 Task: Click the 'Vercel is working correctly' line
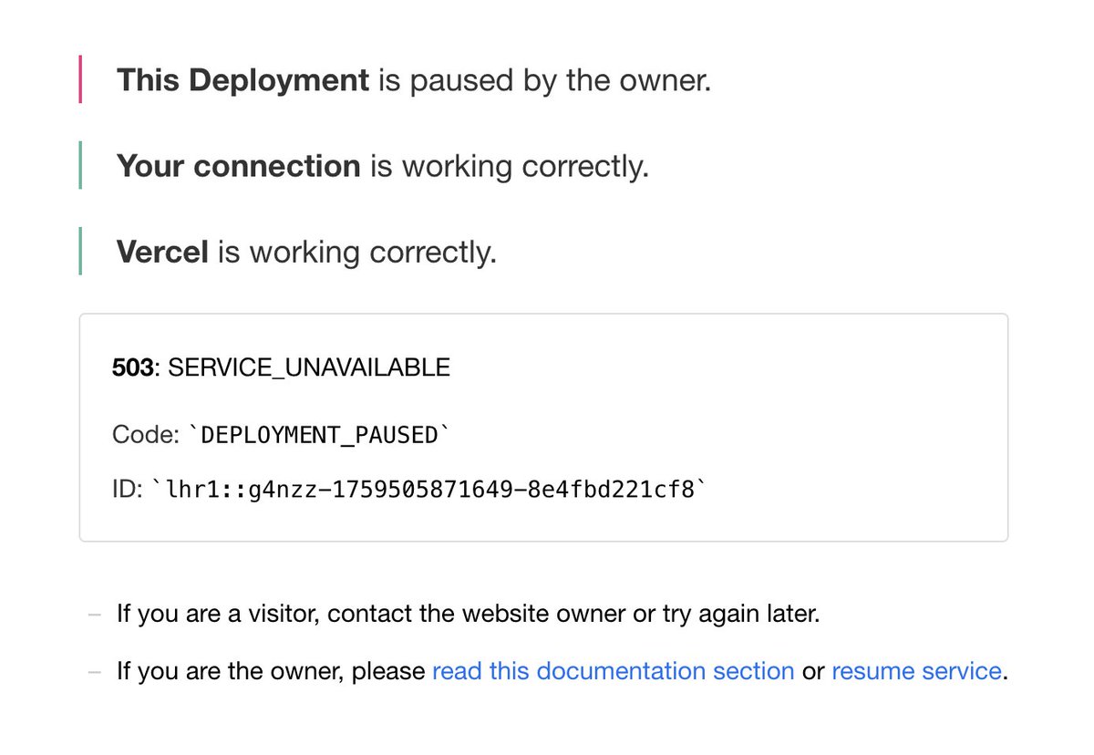[306, 253]
